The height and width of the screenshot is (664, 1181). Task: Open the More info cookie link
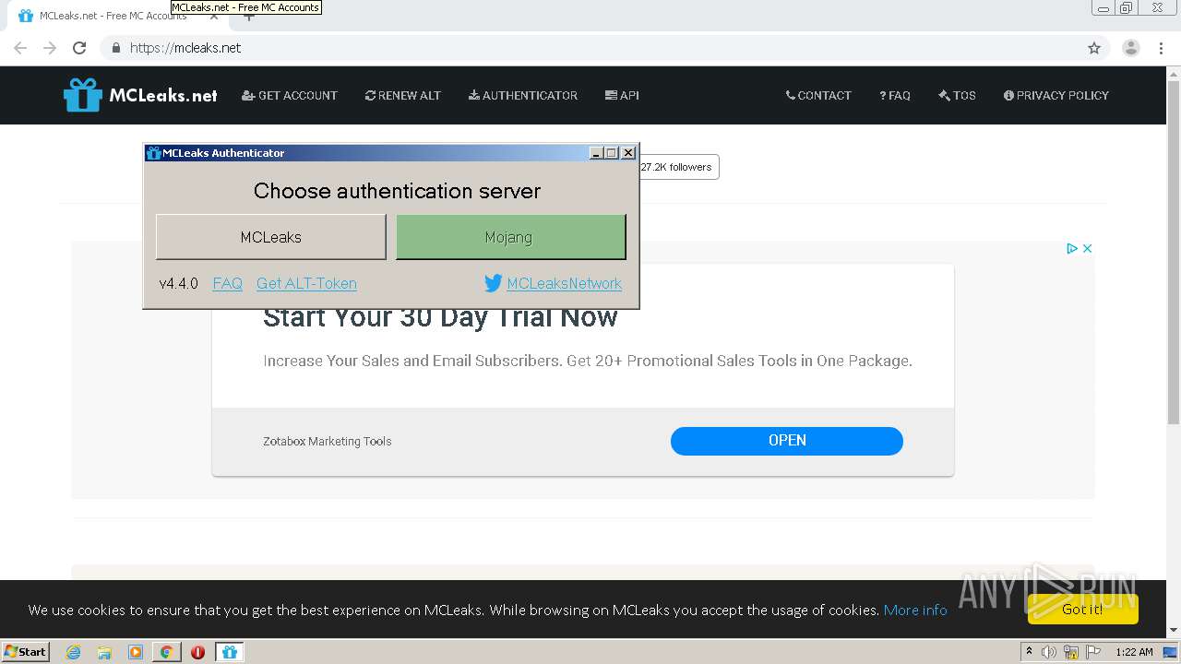(x=915, y=610)
